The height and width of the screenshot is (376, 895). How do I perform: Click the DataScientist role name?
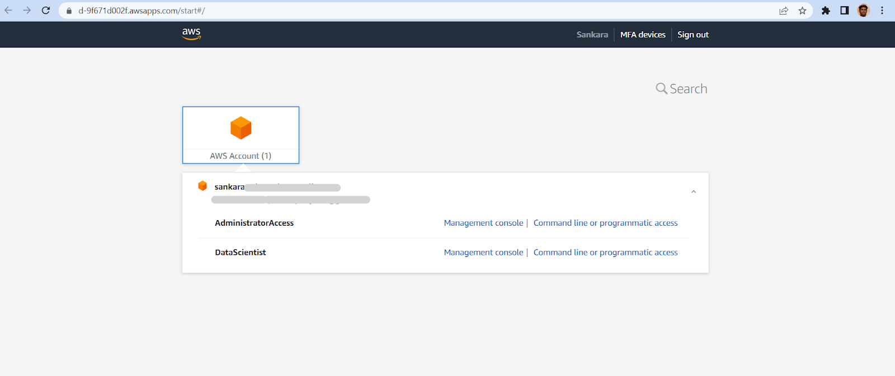241,253
